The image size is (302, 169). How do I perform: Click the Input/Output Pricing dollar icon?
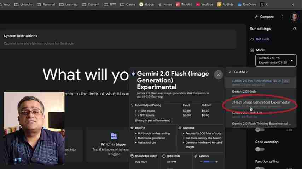(132, 105)
